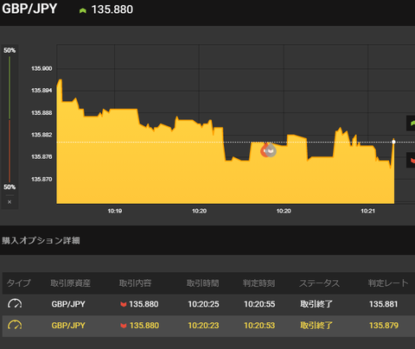
Task: Click settlement rate 135.879
Action: pyautogui.click(x=384, y=326)
